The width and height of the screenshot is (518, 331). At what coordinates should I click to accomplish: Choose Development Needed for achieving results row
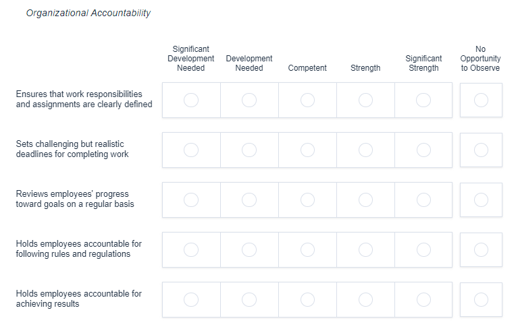(x=249, y=299)
